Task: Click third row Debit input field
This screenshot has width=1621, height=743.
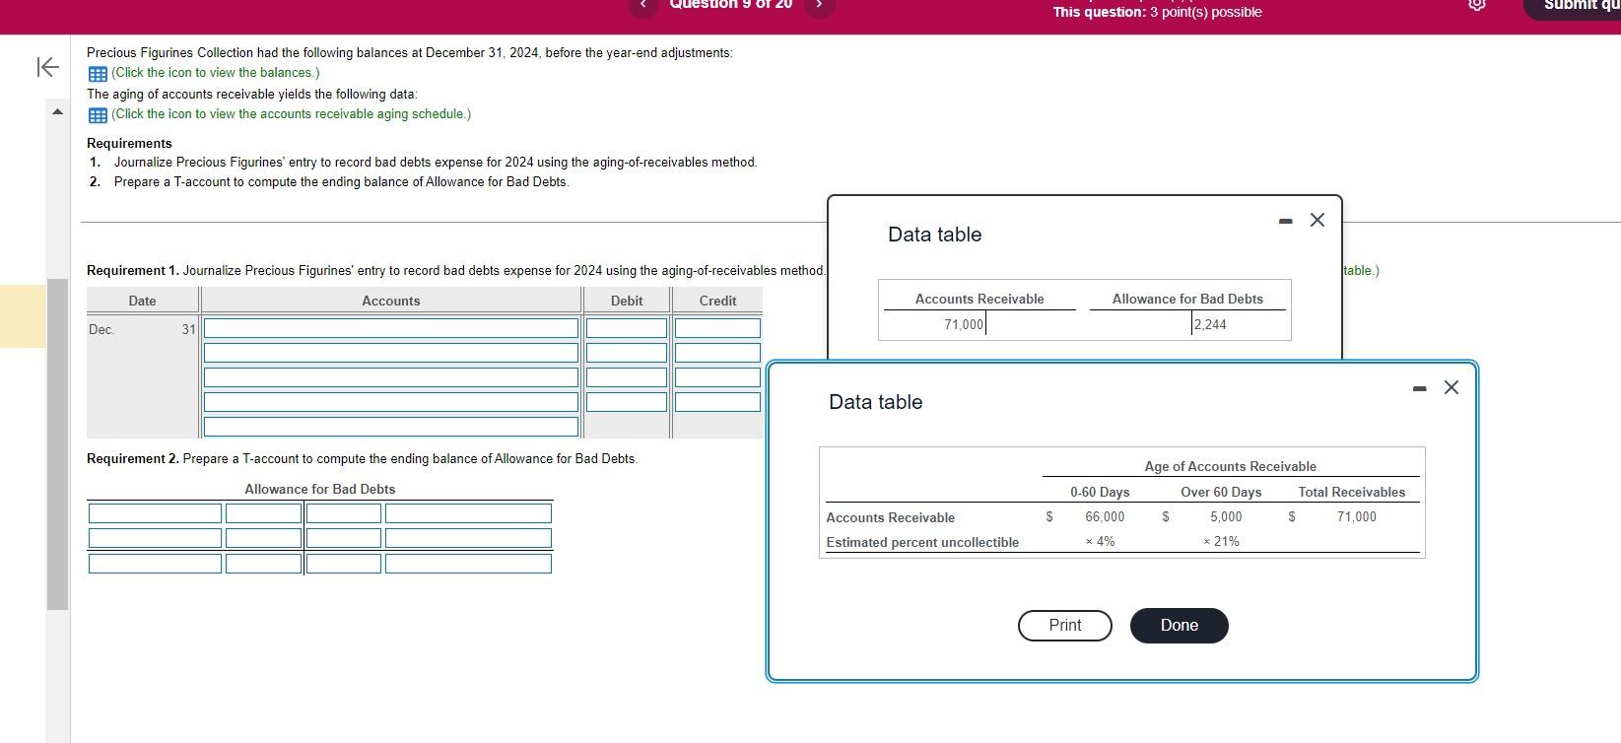Action: 627,377
